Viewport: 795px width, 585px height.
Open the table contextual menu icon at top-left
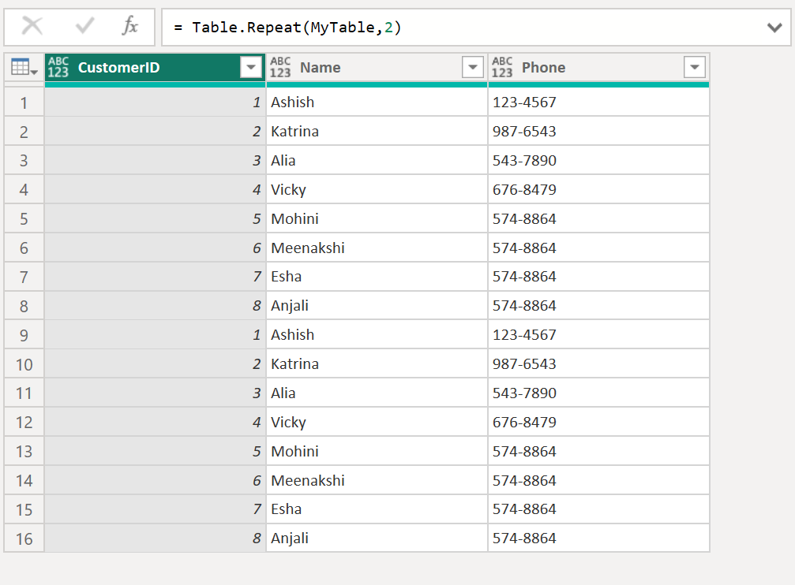(19, 67)
